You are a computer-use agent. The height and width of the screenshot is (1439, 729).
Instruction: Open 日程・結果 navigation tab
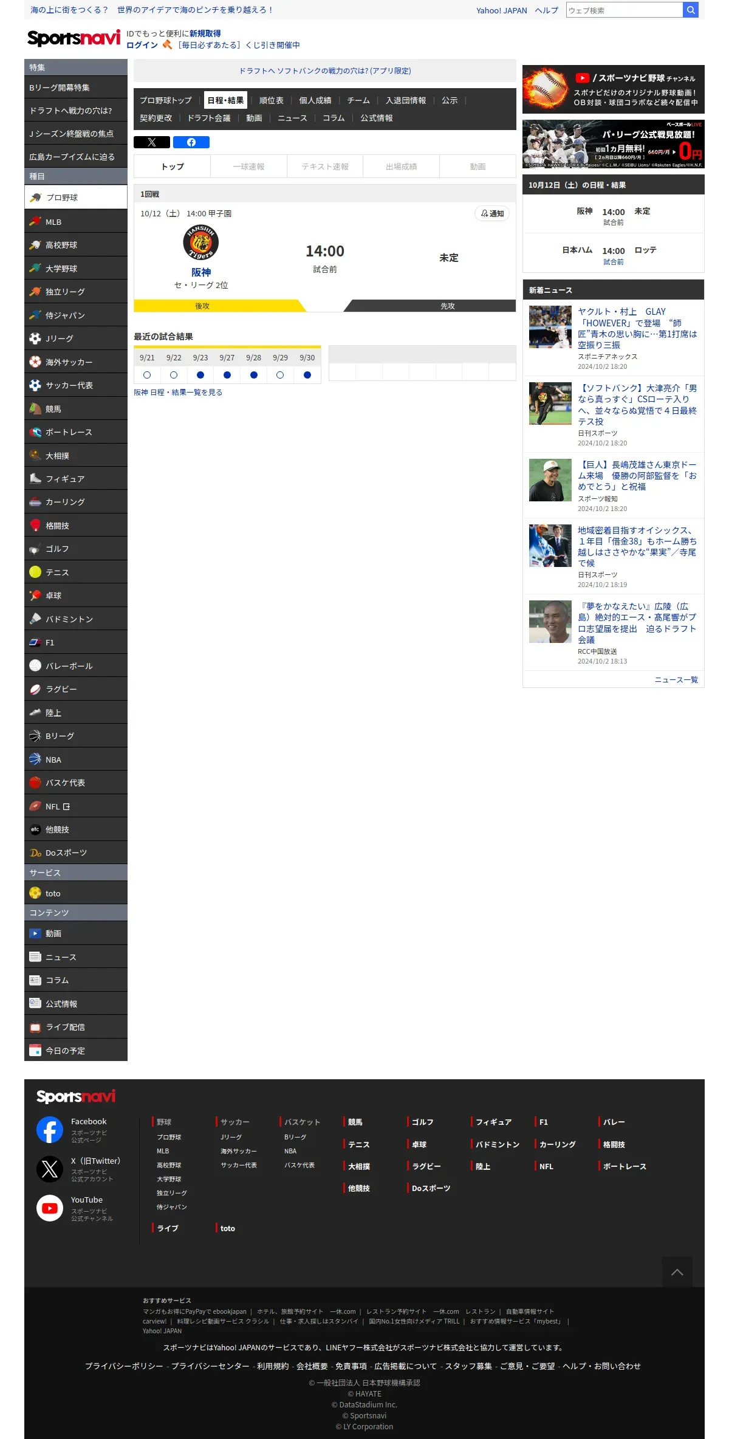pos(225,100)
